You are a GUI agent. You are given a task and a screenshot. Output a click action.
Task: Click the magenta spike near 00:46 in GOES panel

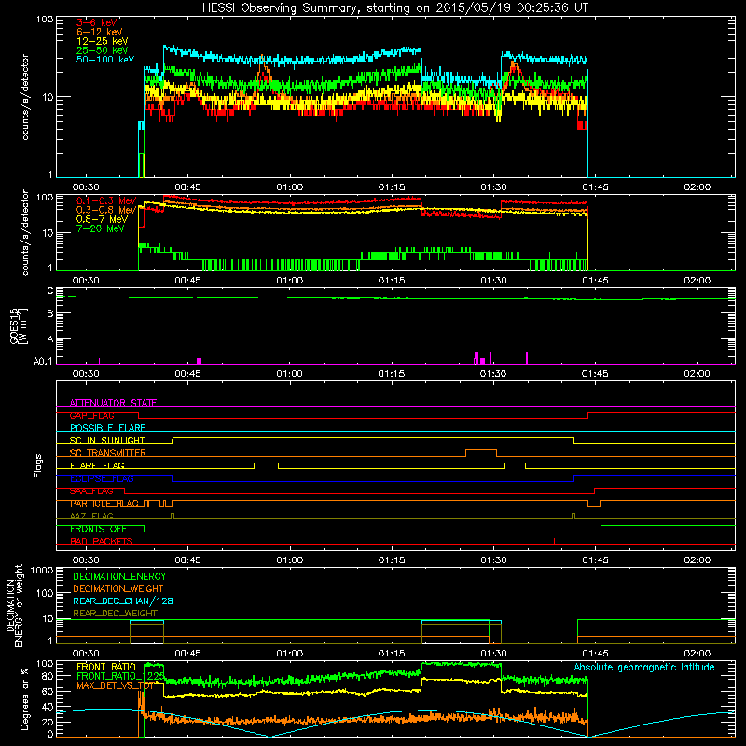pos(200,361)
